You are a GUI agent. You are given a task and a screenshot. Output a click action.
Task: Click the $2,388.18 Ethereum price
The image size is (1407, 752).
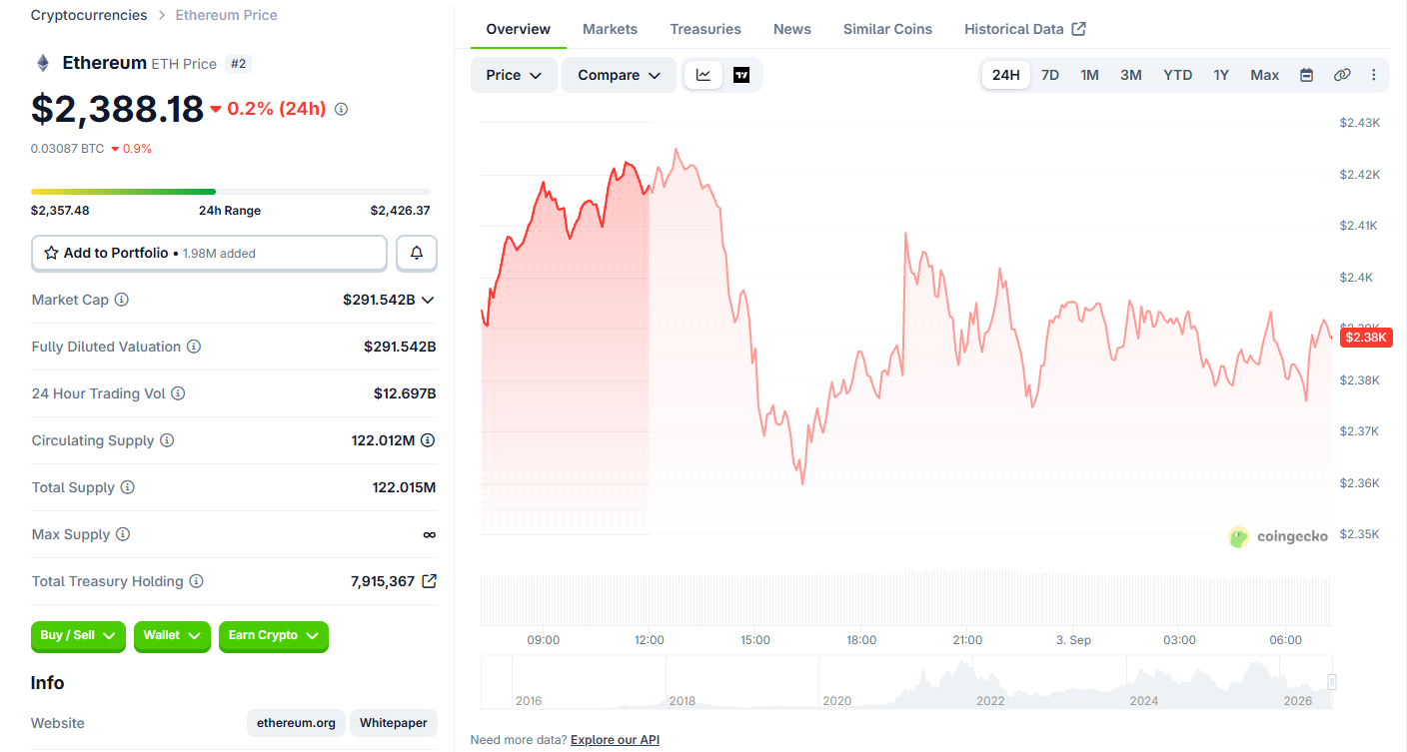pyautogui.click(x=117, y=109)
